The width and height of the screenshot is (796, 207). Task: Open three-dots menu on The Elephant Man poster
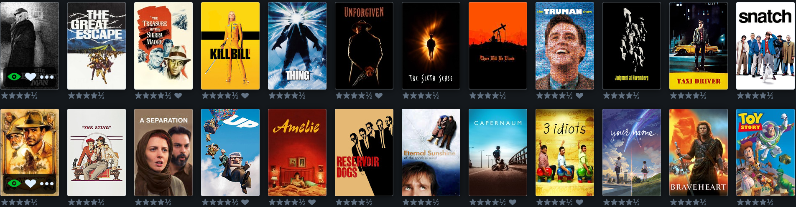click(47, 77)
